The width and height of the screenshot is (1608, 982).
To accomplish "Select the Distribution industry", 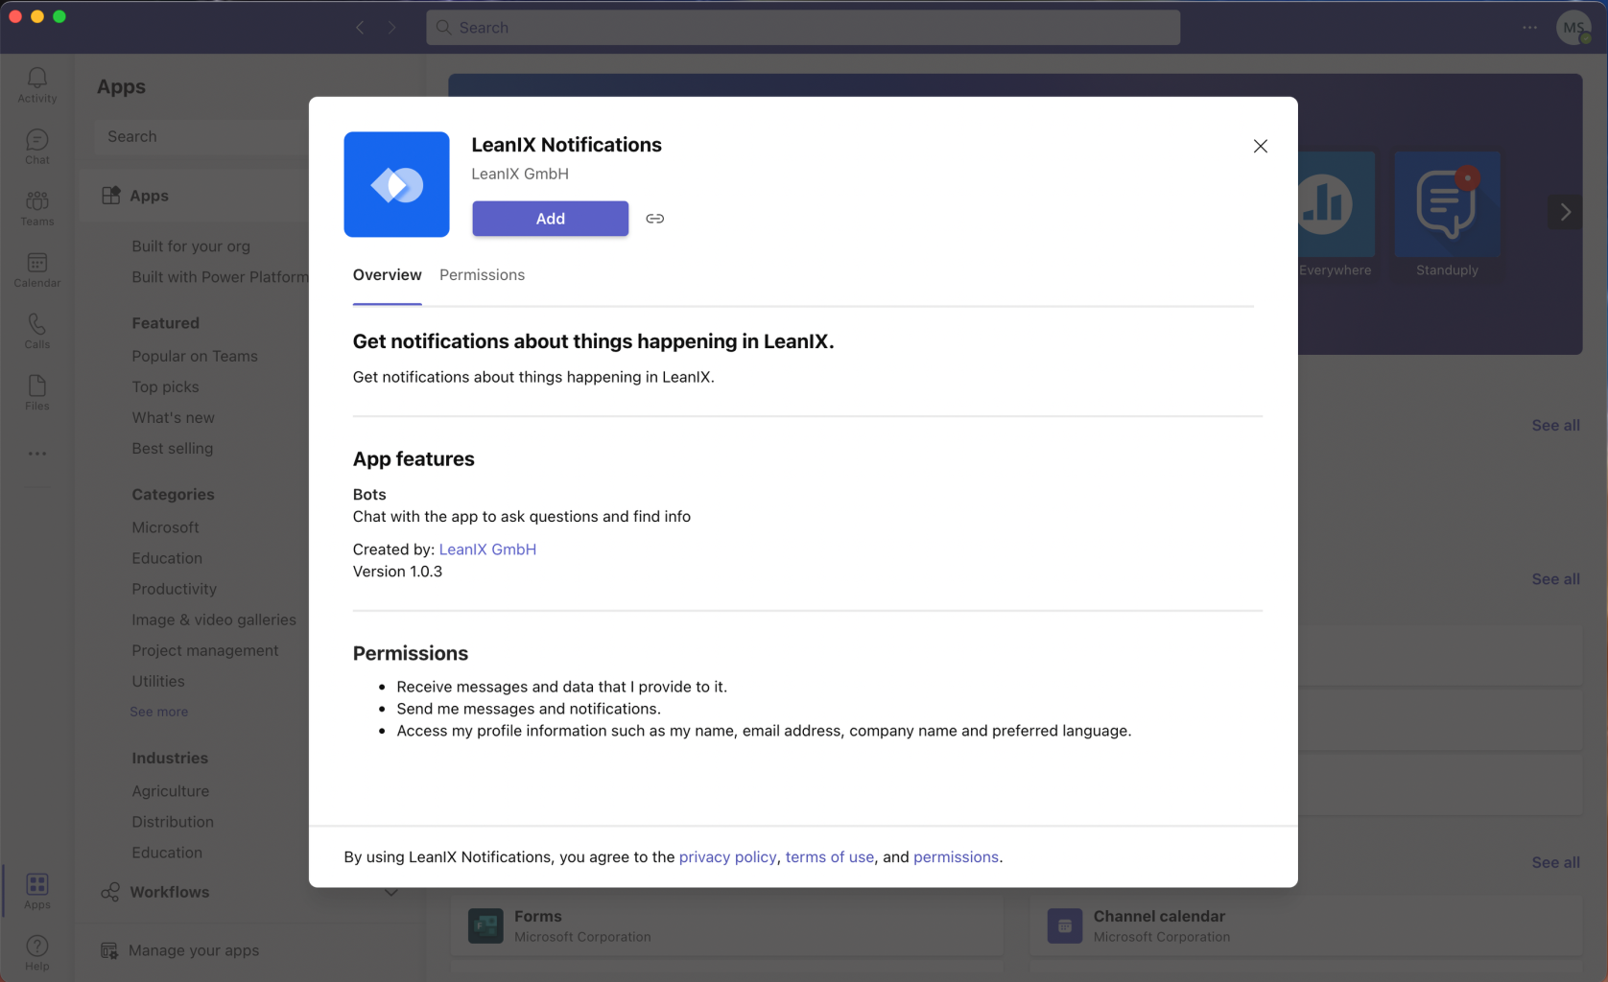I will point(173,822).
